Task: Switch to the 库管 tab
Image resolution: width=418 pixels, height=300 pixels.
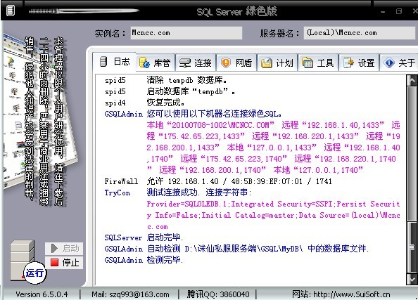Action: click(156, 63)
